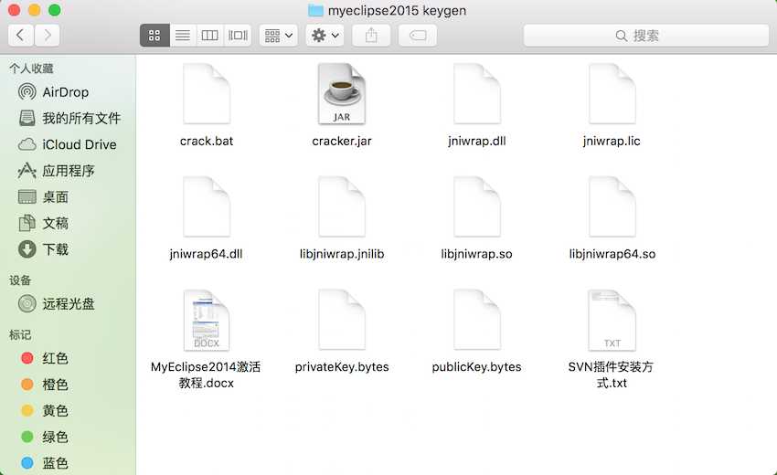Open the gear action menu
Screen dimensions: 777x475
click(325, 35)
